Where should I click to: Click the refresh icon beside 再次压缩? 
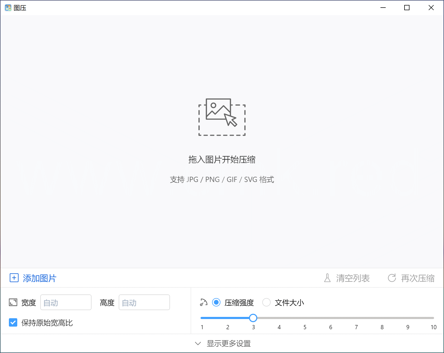click(x=392, y=278)
